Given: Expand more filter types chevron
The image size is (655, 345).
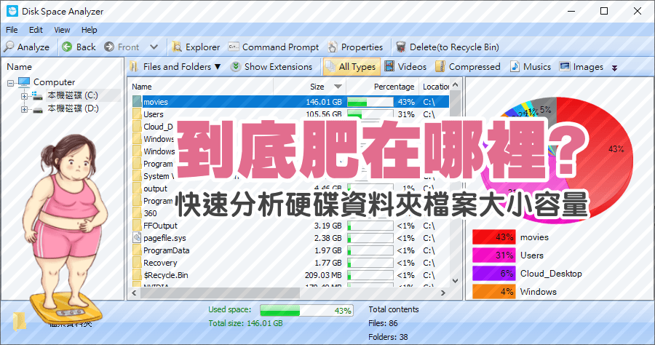Looking at the screenshot, I should [x=614, y=68].
